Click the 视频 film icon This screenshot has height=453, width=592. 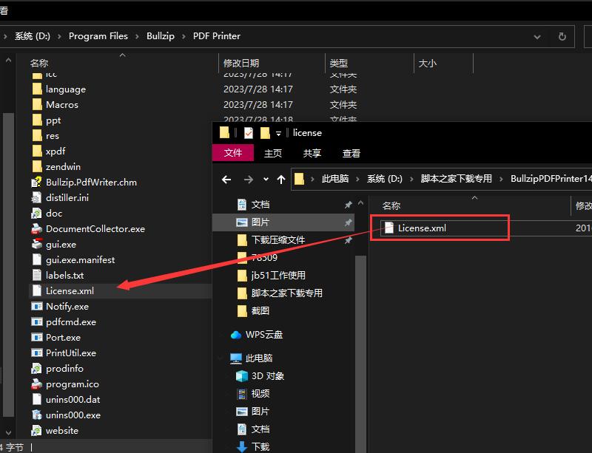(242, 393)
